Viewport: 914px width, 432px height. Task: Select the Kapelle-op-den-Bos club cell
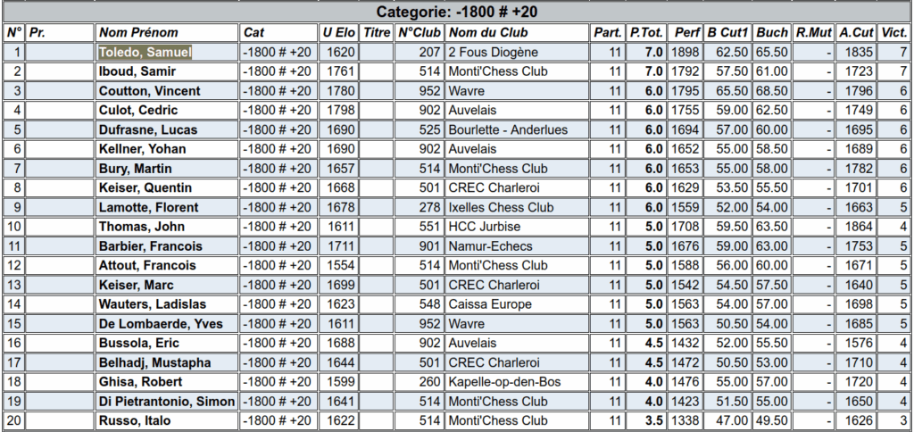[518, 382]
